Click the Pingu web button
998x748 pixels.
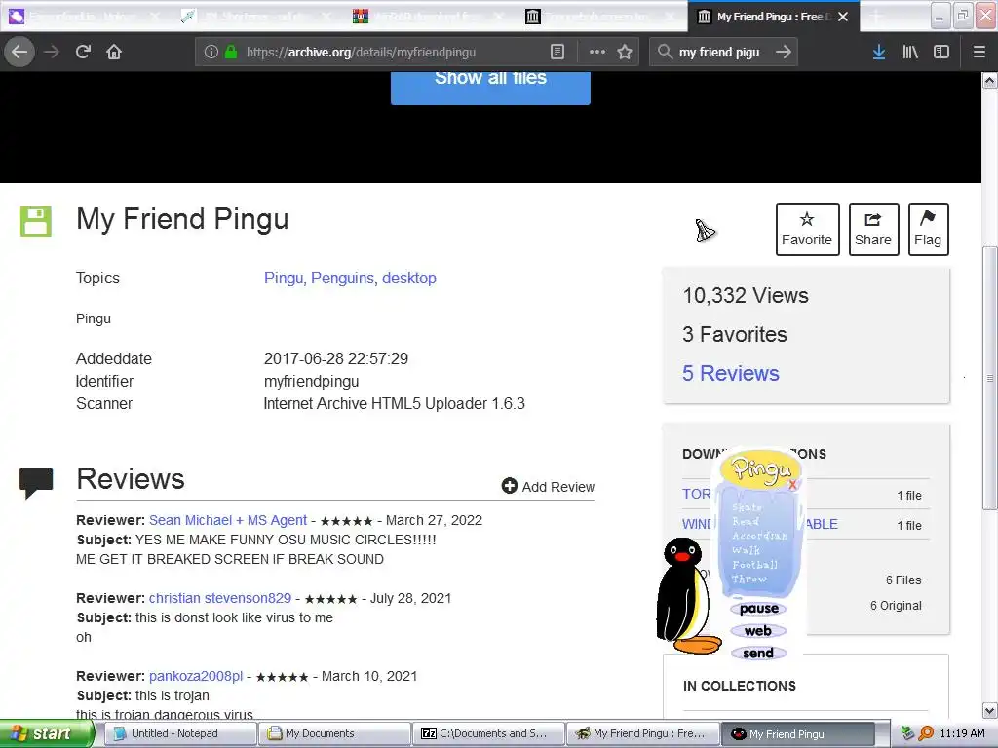pos(758,631)
